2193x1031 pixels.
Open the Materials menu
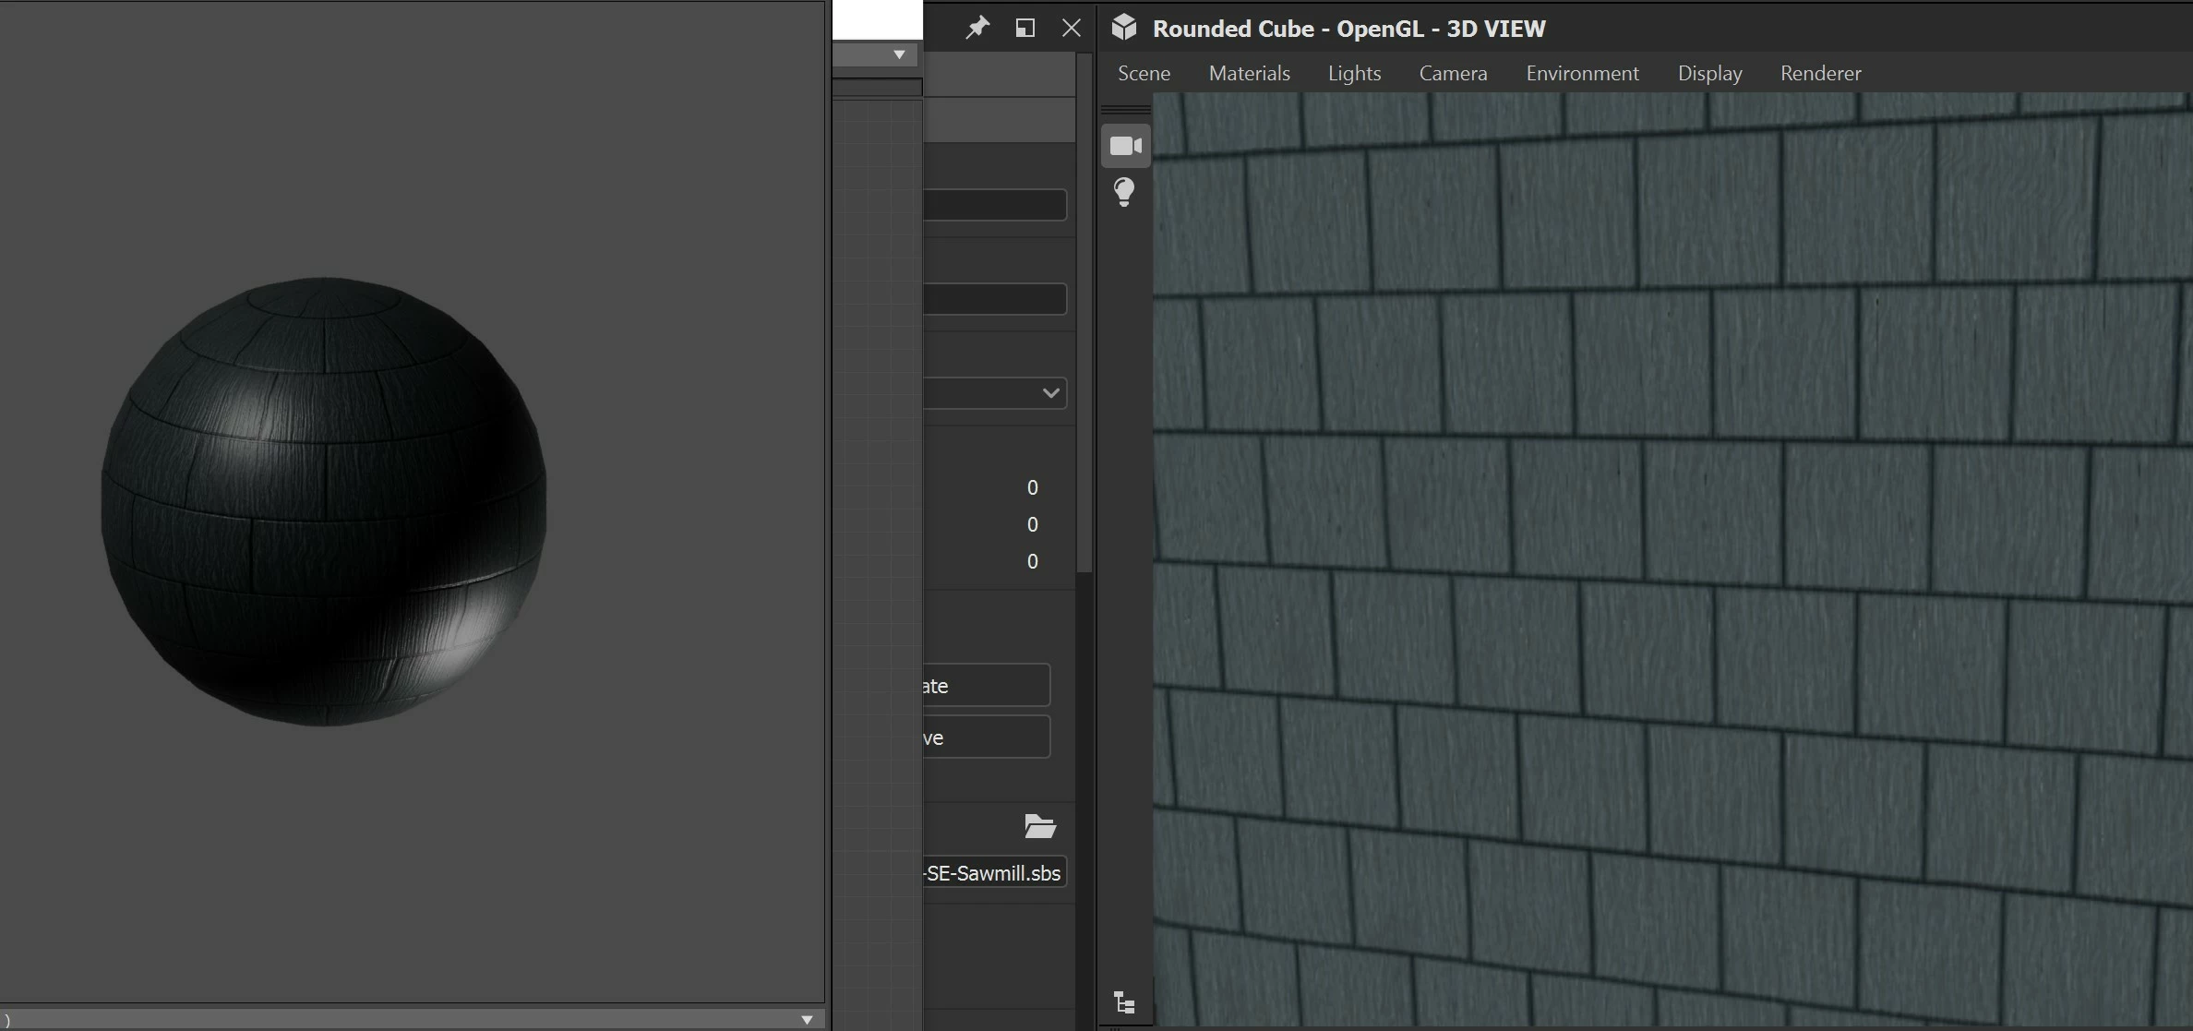(x=1249, y=73)
